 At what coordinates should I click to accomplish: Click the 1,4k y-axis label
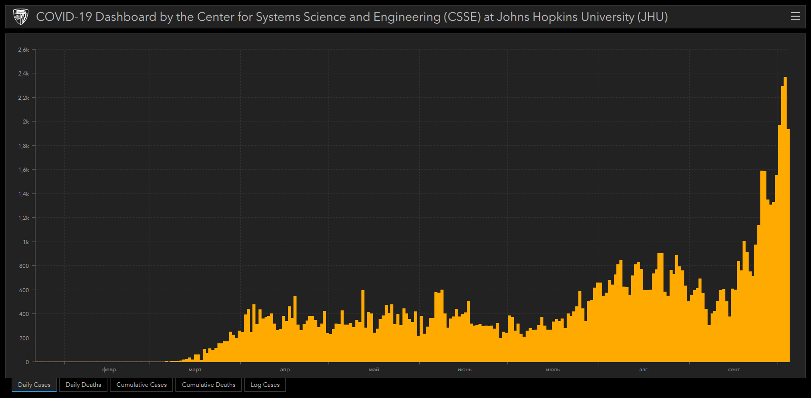pos(24,194)
